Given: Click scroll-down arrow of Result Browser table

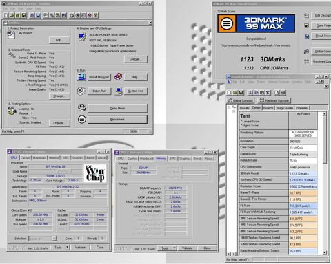Looking at the screenshot, I should click(x=324, y=252).
